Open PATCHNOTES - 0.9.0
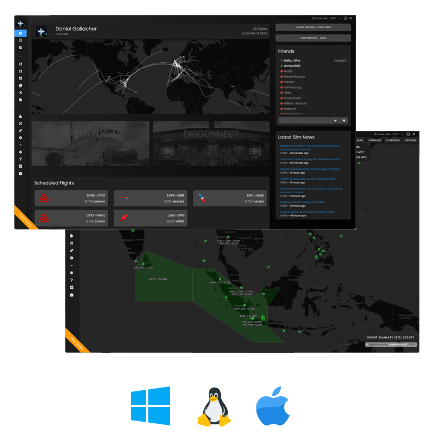 coord(313,38)
